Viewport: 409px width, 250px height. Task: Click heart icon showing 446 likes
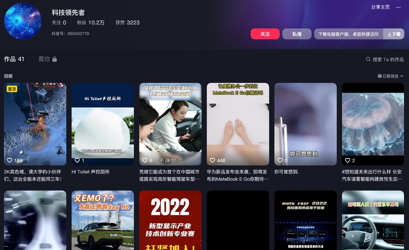[212, 161]
